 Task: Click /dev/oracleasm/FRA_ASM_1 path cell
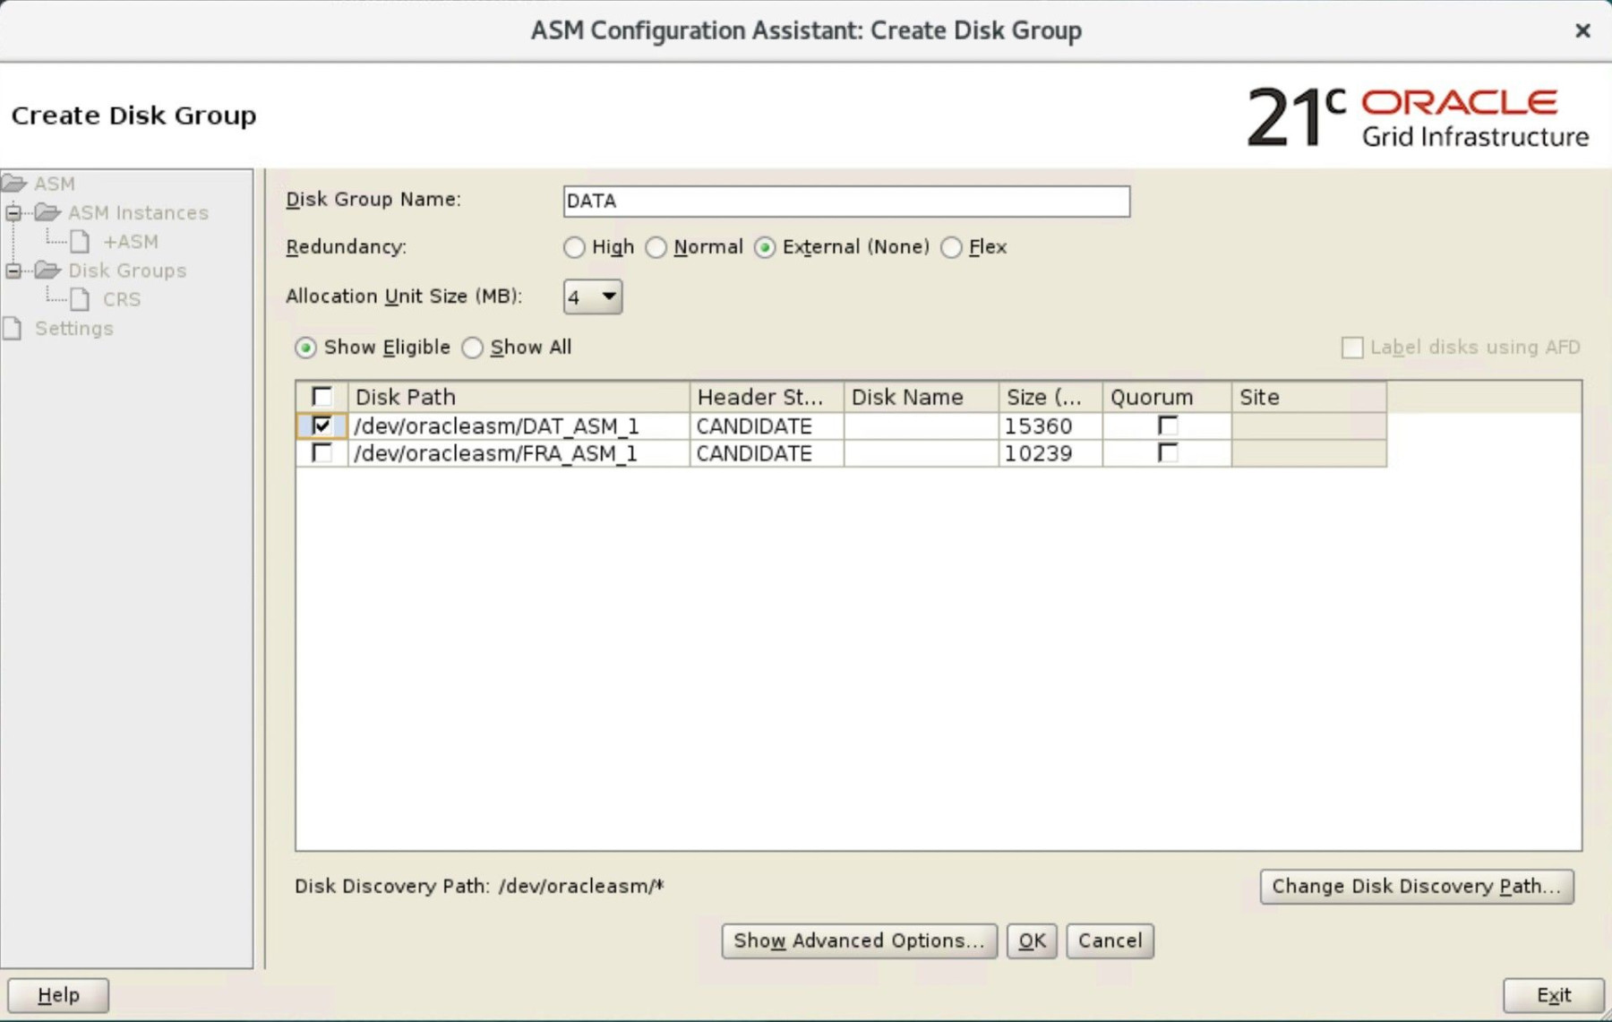coord(519,453)
